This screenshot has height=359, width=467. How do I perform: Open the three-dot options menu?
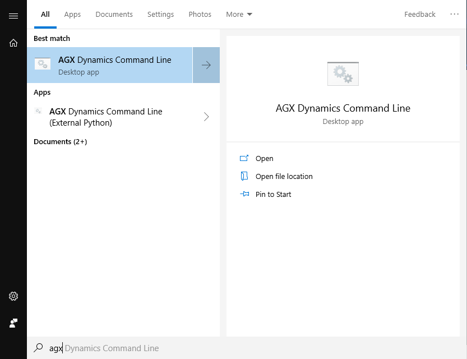(454, 15)
